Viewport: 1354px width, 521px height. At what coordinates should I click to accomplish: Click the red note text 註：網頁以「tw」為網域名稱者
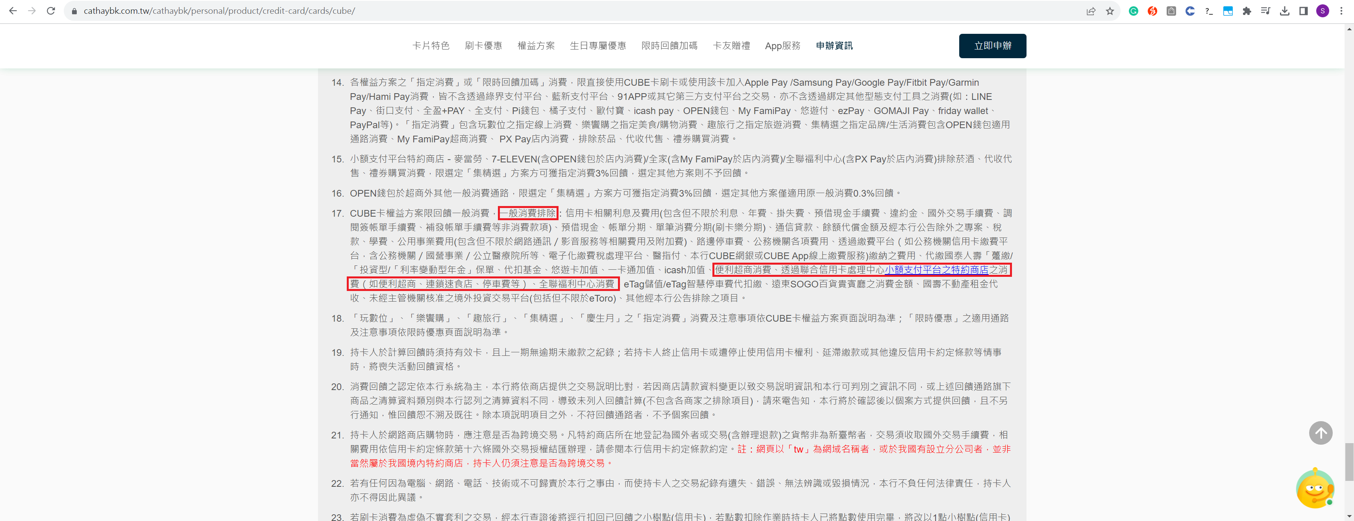click(x=680, y=457)
